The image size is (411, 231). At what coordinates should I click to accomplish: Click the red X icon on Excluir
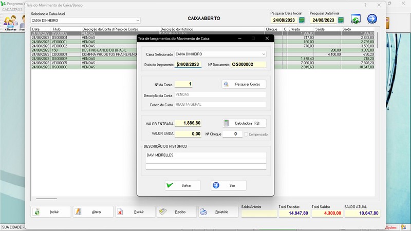(x=120, y=212)
